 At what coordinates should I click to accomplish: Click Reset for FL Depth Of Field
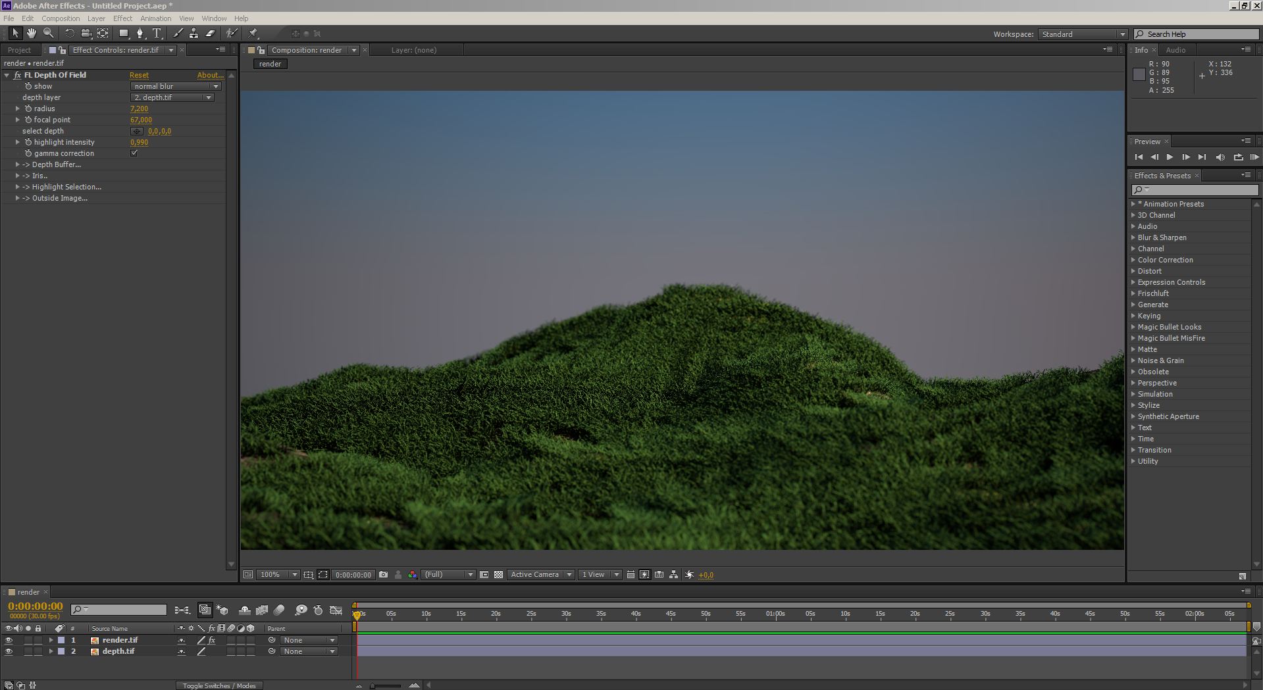139,75
